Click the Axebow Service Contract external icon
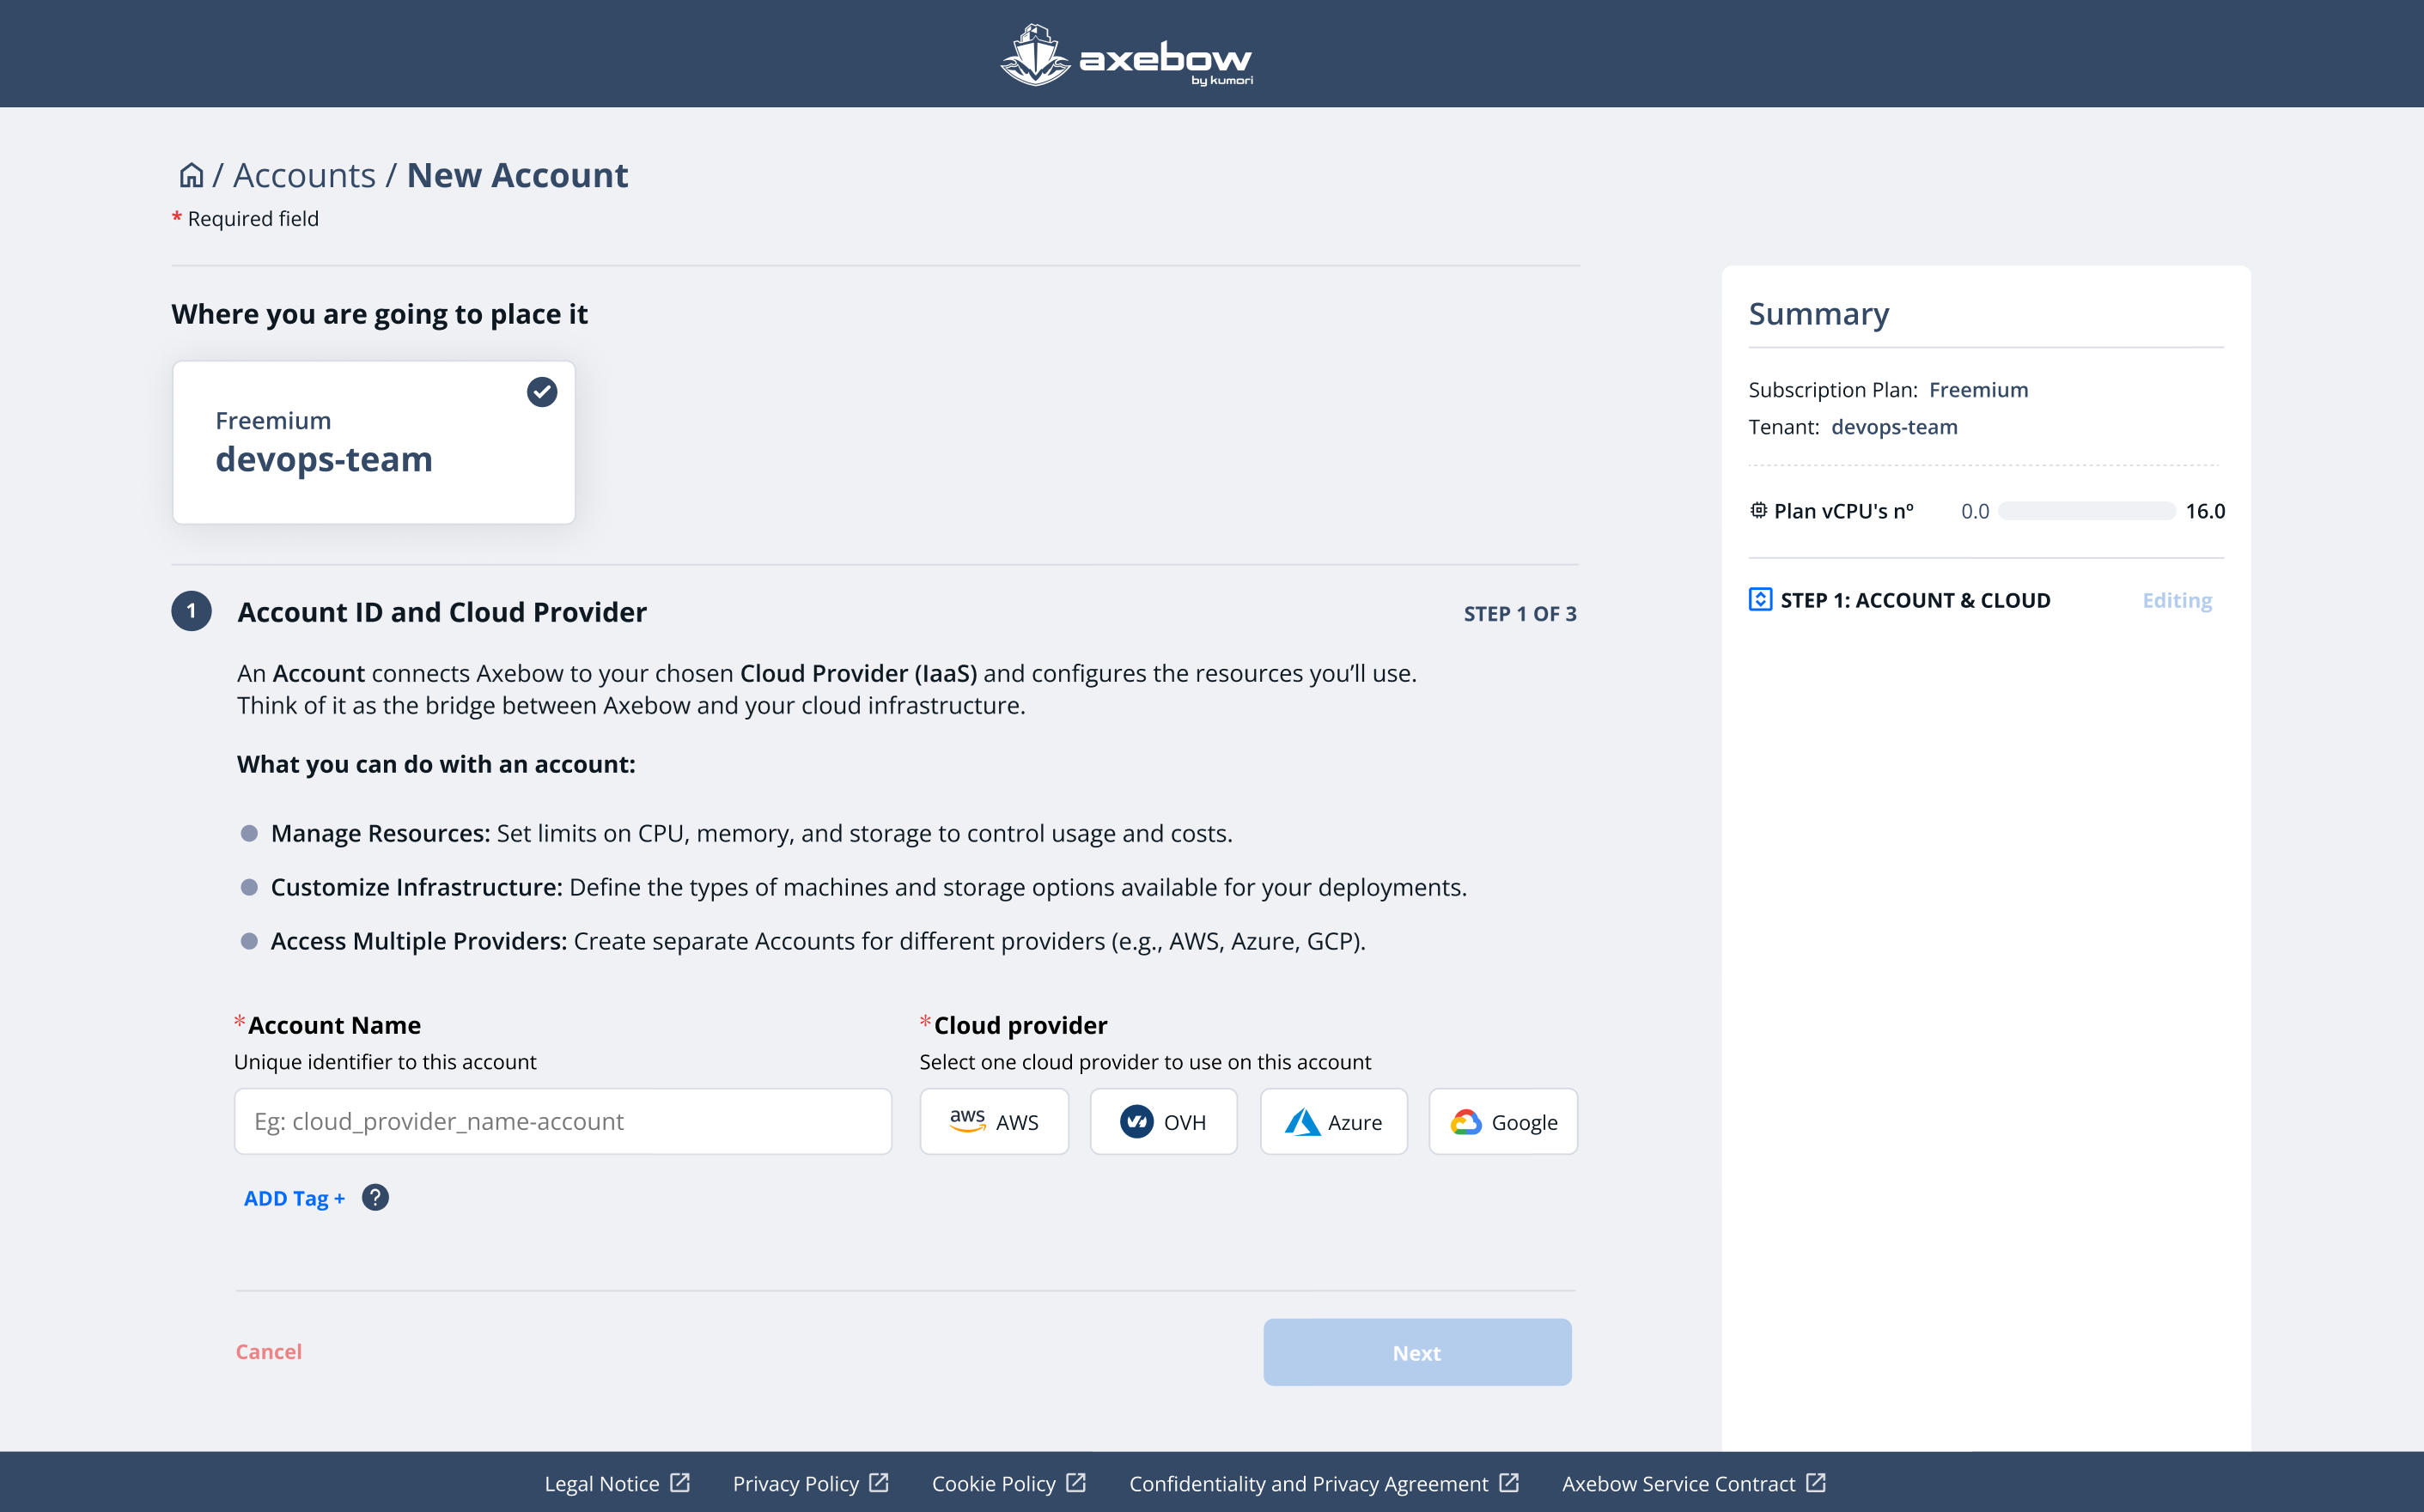 (x=1817, y=1483)
